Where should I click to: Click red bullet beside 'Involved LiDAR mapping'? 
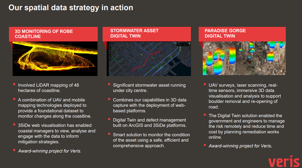point(14,84)
